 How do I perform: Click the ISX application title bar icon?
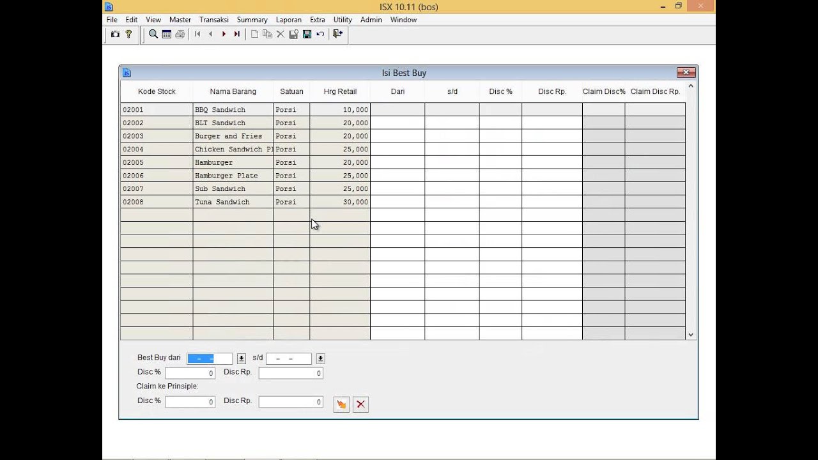point(109,7)
